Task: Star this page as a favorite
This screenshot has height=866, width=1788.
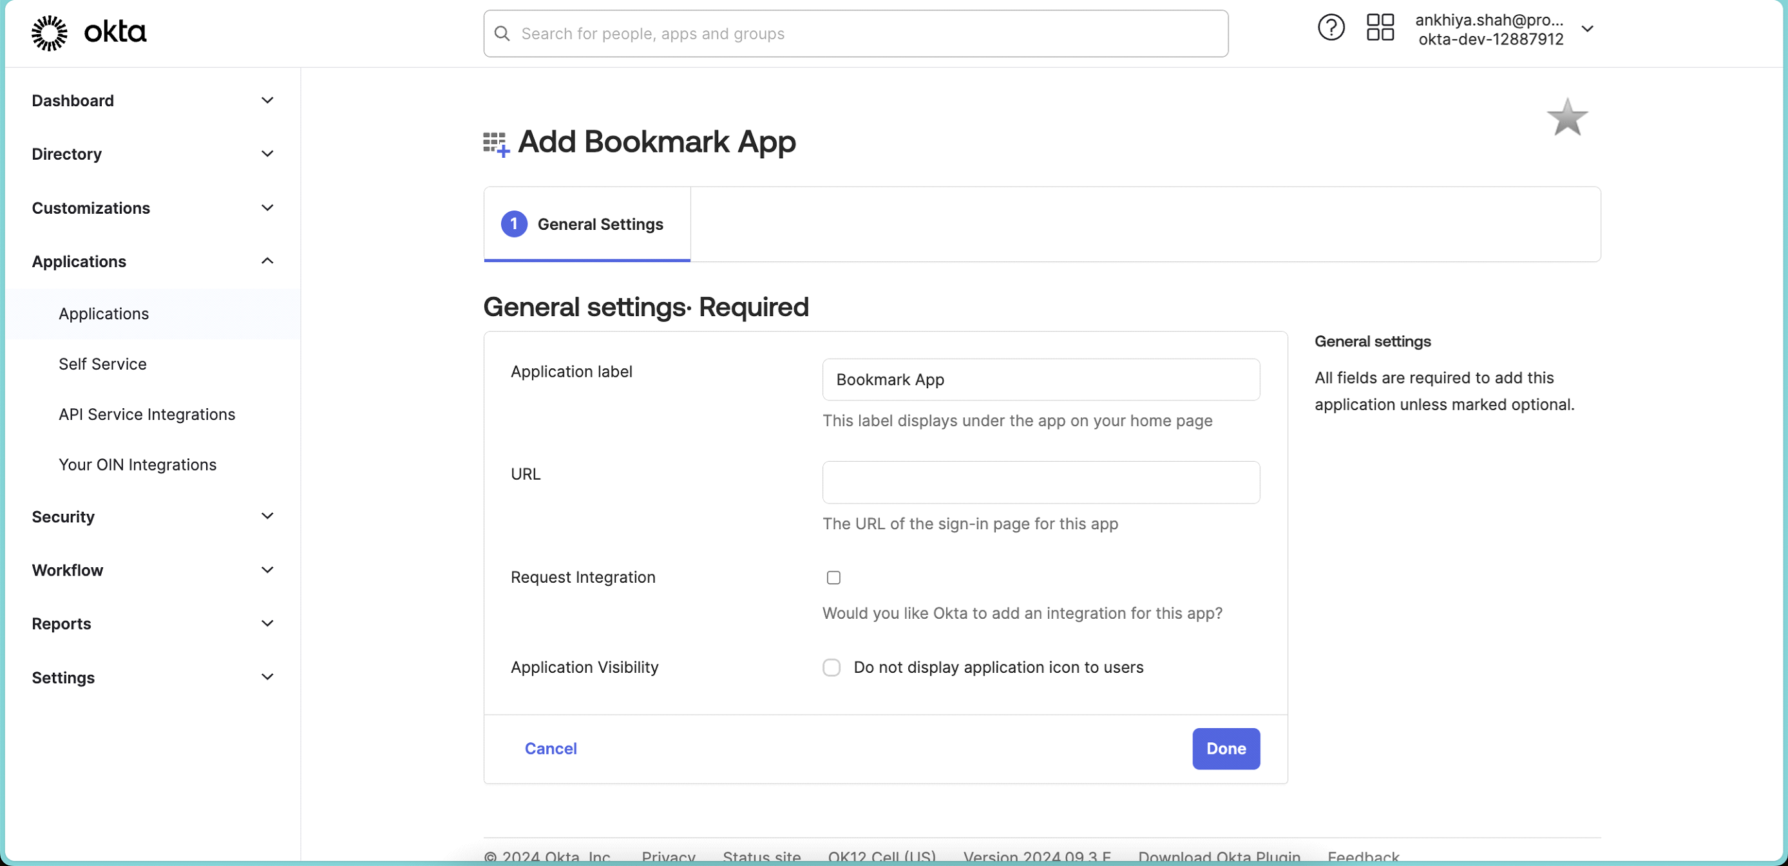Action: click(1567, 117)
